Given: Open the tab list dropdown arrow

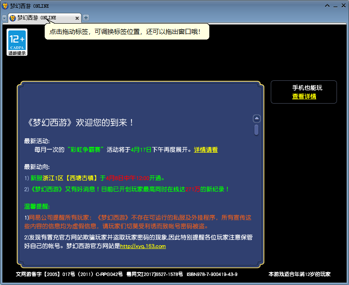Looking at the screenshot, I should coord(4,18).
